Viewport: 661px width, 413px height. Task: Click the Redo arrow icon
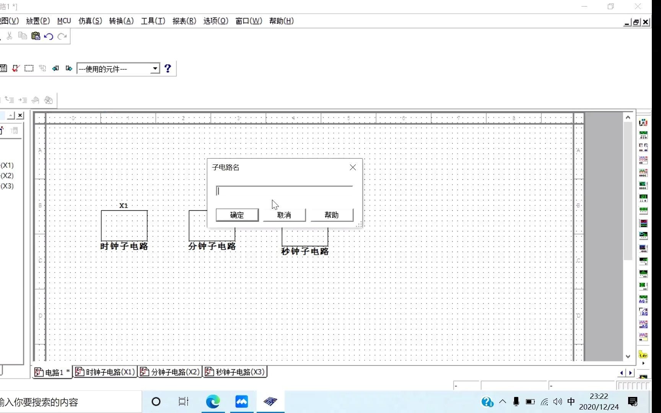62,36
